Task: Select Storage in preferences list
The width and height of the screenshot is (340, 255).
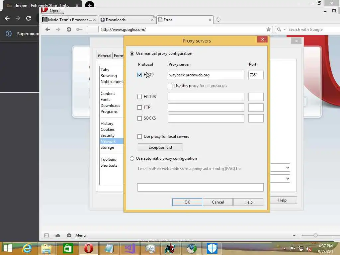Action: (107, 147)
